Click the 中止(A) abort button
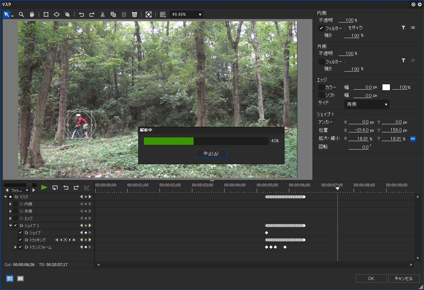This screenshot has width=424, height=290. pos(211,154)
